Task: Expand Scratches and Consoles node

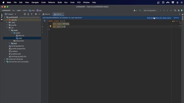Action: [x=5, y=62]
